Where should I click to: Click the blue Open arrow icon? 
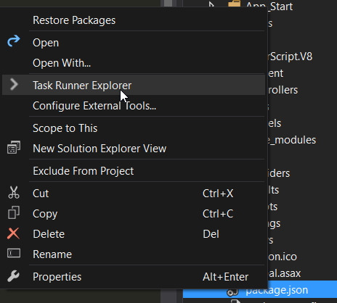(14, 41)
